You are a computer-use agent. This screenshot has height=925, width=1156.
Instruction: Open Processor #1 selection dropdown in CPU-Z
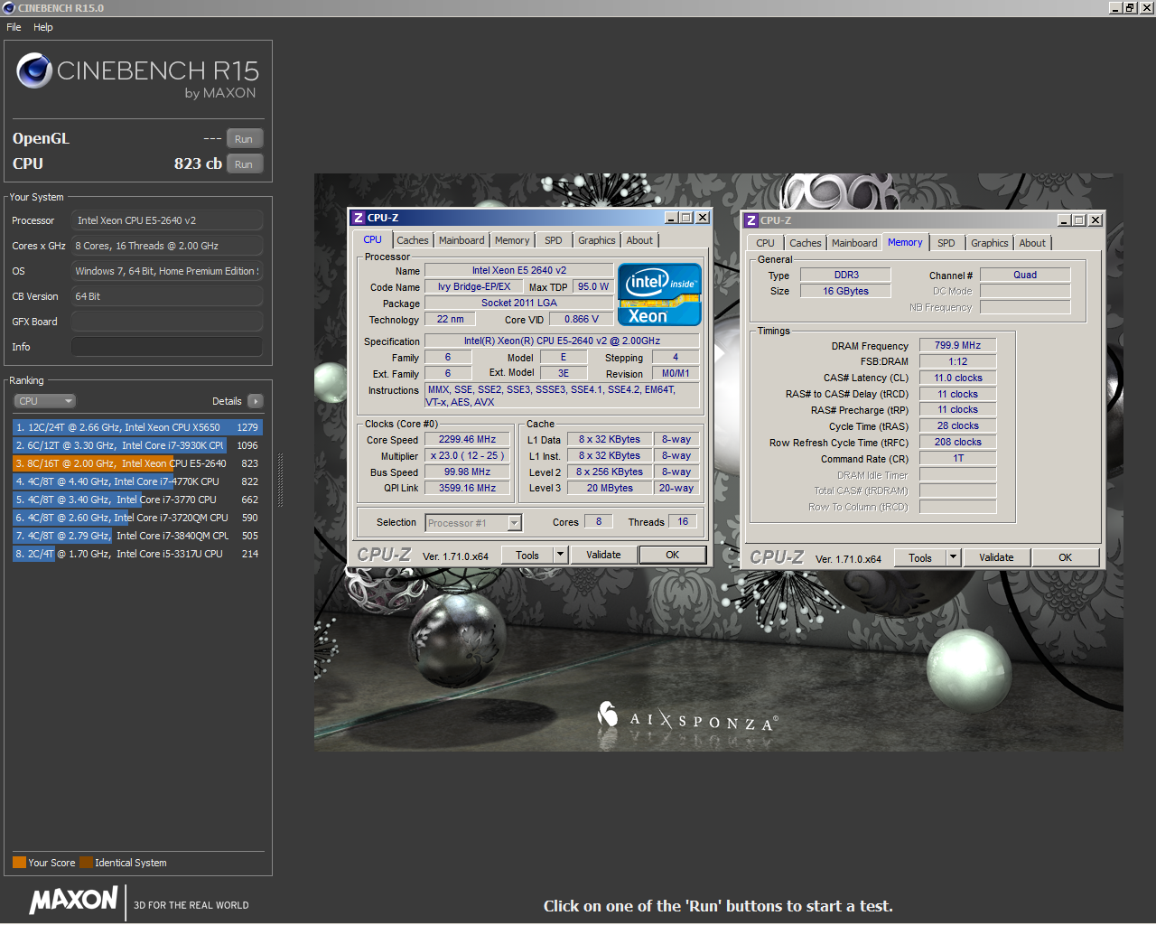click(x=514, y=523)
